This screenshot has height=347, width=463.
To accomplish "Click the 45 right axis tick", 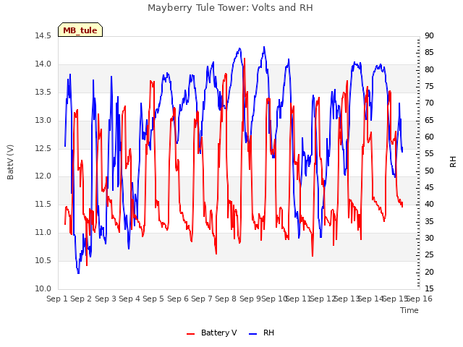I will (x=429, y=188).
